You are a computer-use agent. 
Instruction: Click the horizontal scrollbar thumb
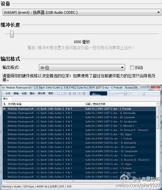(x=73, y=182)
